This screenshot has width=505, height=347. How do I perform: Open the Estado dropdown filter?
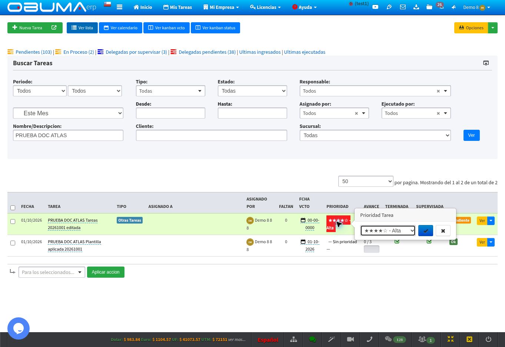click(252, 91)
